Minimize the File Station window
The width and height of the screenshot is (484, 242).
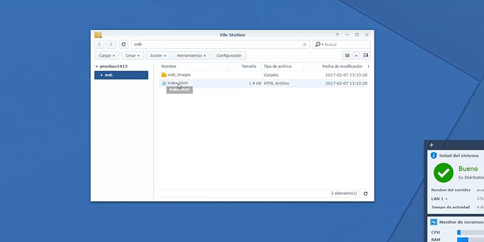click(x=347, y=35)
